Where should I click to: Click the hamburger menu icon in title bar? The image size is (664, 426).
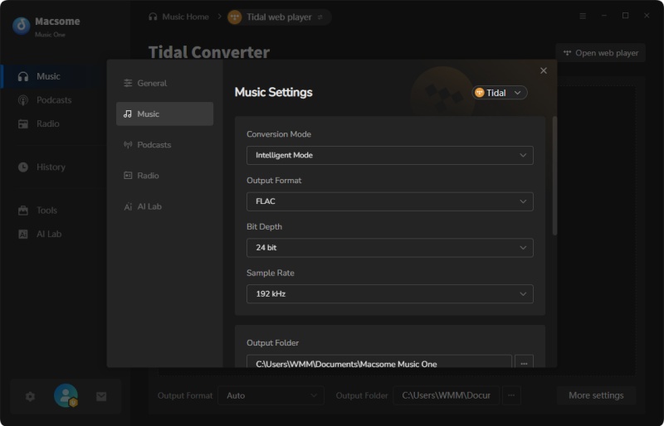583,16
